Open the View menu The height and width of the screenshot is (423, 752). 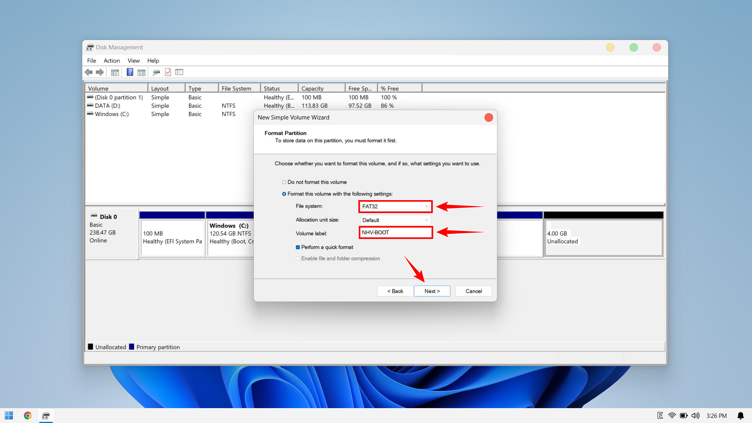tap(134, 61)
